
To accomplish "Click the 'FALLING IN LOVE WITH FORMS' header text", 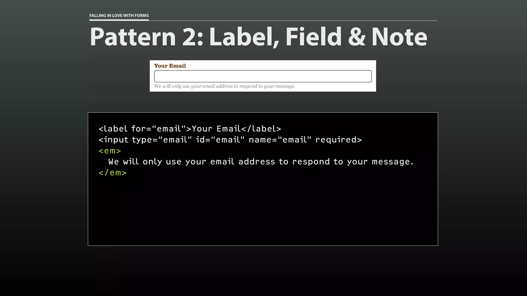I will (x=119, y=15).
